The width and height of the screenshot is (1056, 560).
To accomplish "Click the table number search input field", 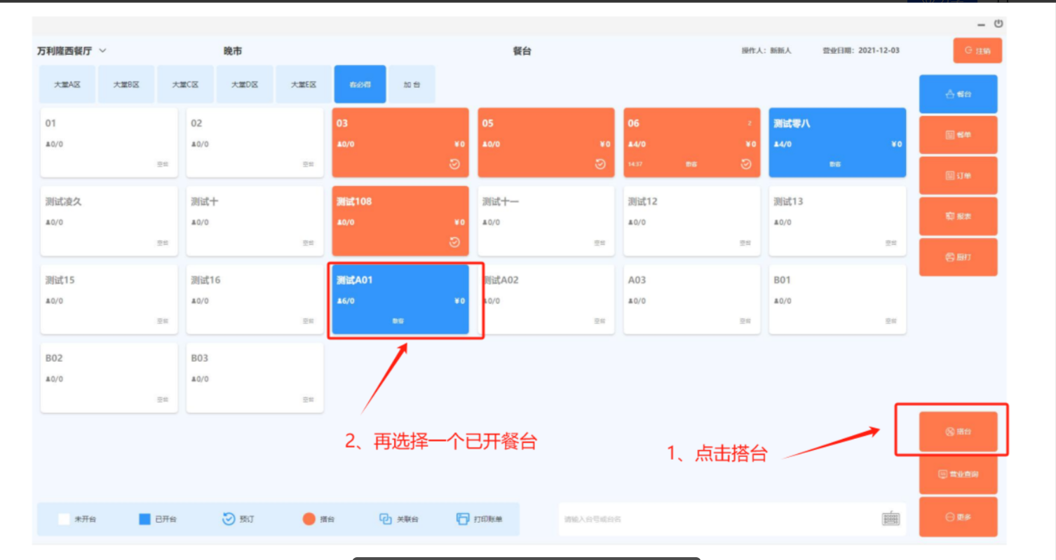I will point(715,519).
